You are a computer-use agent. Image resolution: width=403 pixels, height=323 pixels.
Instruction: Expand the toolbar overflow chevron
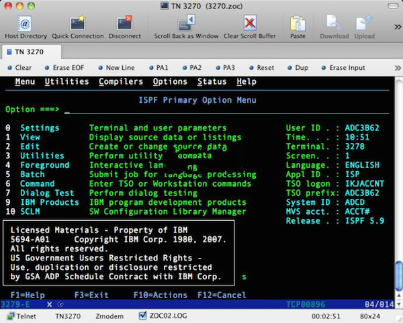(x=396, y=26)
